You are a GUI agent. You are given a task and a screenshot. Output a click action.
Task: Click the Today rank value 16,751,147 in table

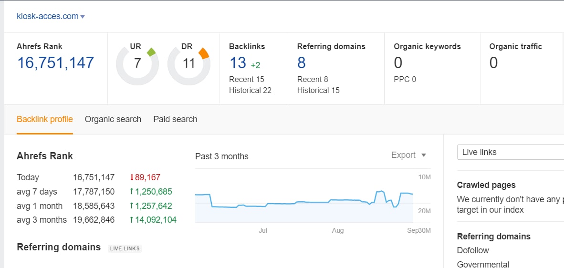click(94, 177)
